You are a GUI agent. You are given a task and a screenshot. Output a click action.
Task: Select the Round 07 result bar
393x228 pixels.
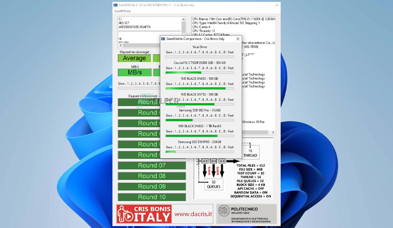(152, 165)
